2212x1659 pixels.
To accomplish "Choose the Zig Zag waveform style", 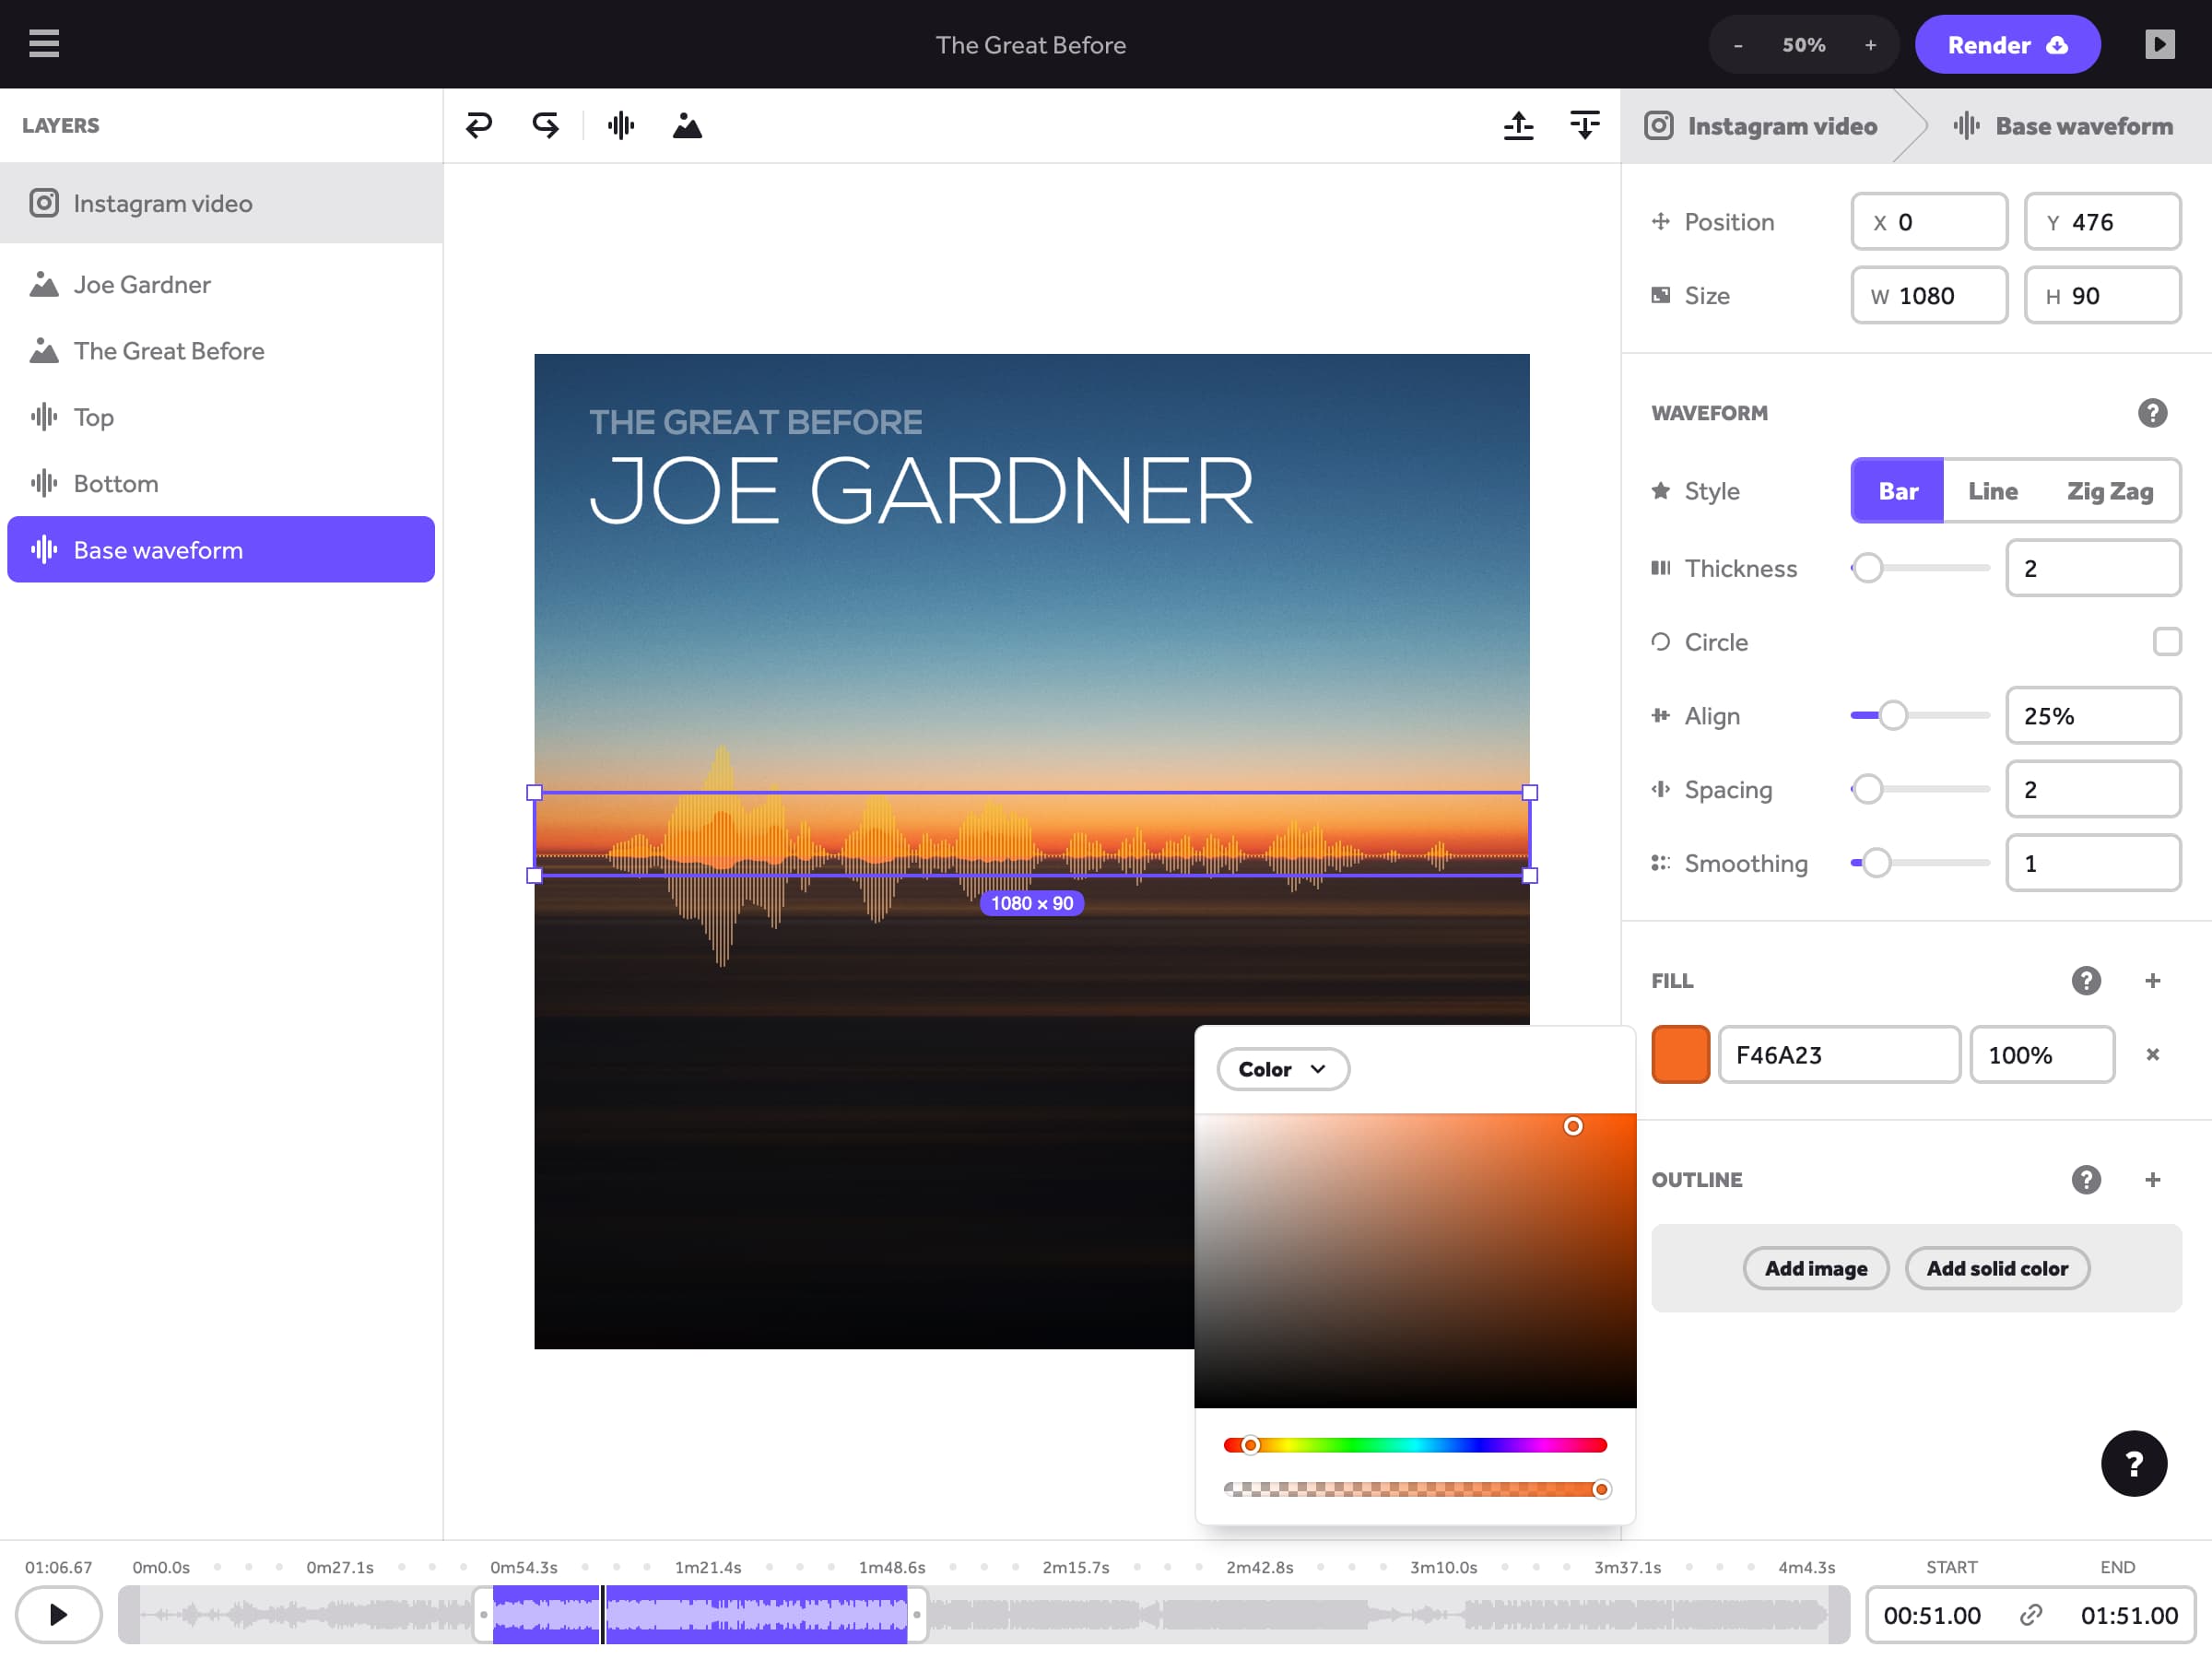I will pos(2109,491).
